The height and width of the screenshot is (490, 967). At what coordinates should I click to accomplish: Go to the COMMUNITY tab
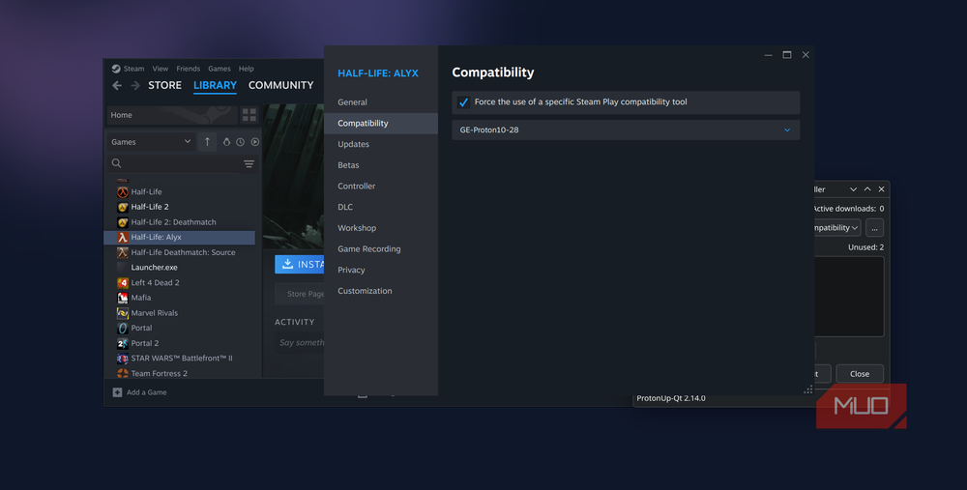281,85
